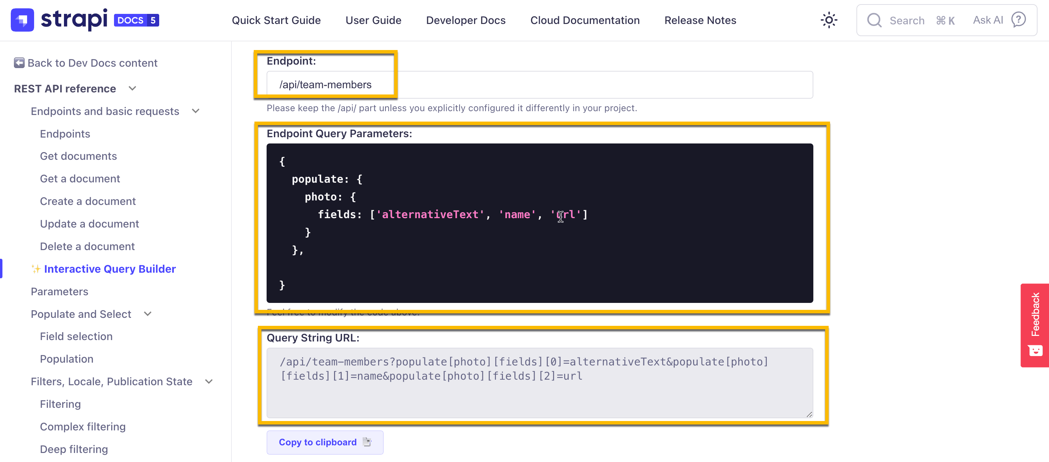Click Back to Dev Docs arrow icon
Screen dimensions: 1049x462
[19, 63]
